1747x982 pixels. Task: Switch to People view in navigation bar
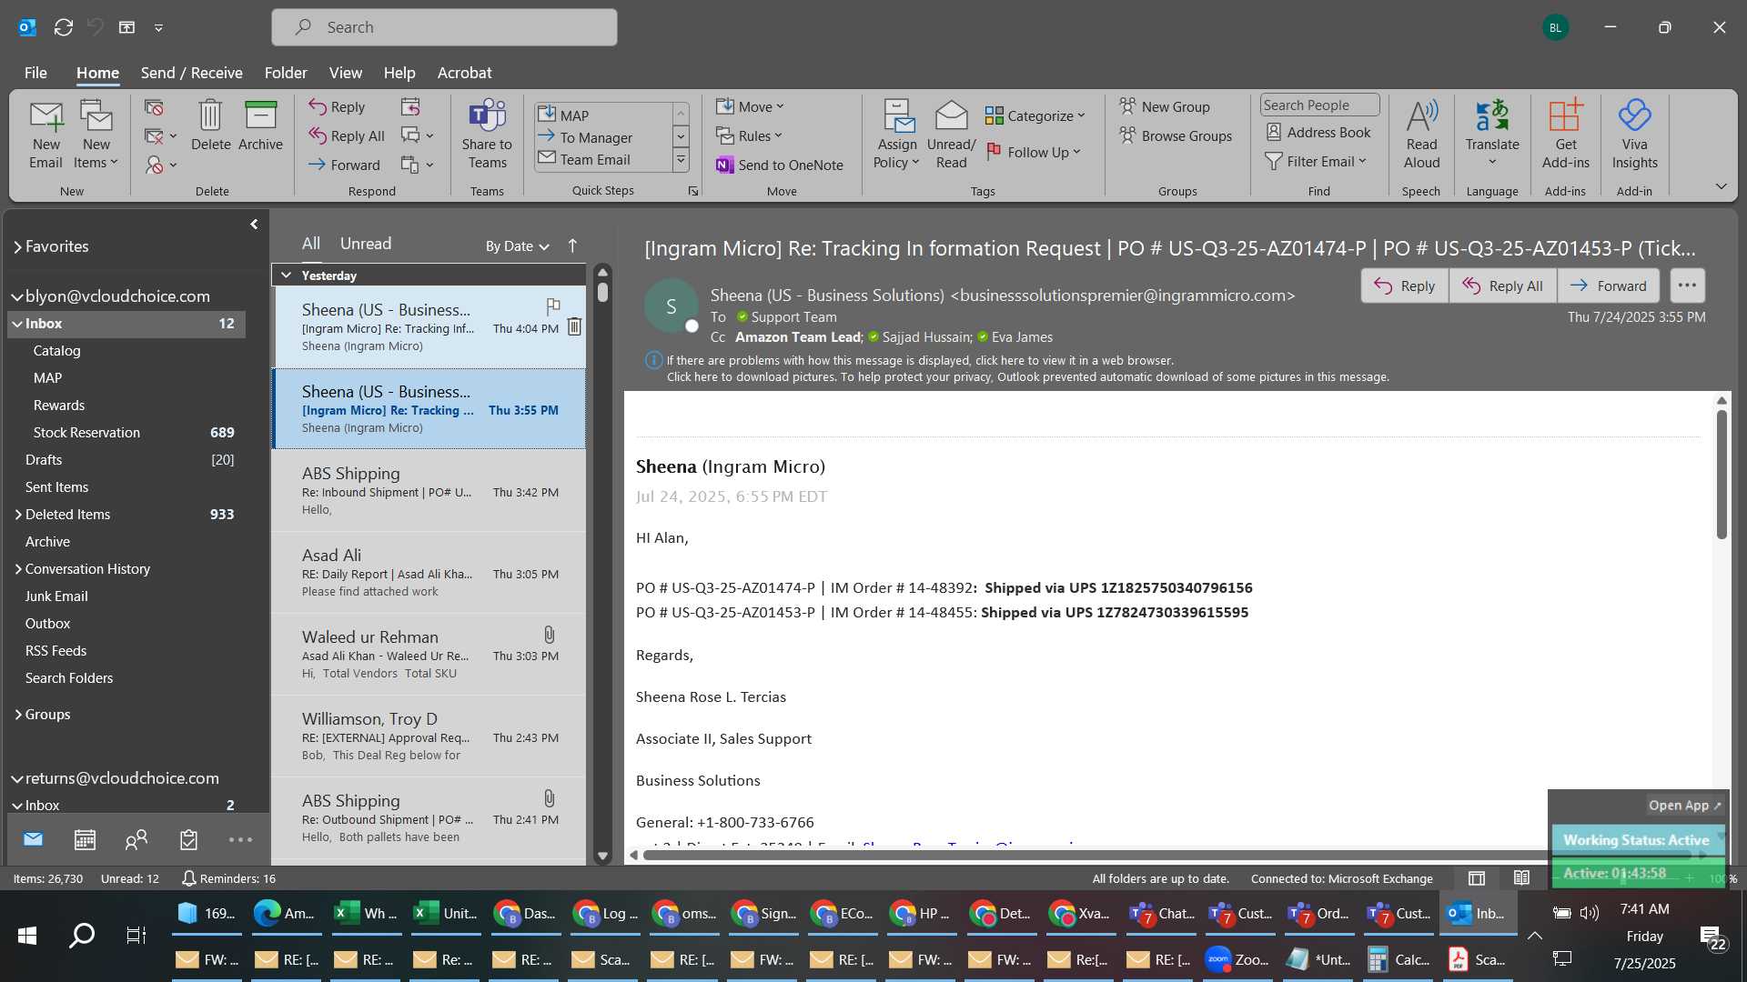pyautogui.click(x=136, y=840)
